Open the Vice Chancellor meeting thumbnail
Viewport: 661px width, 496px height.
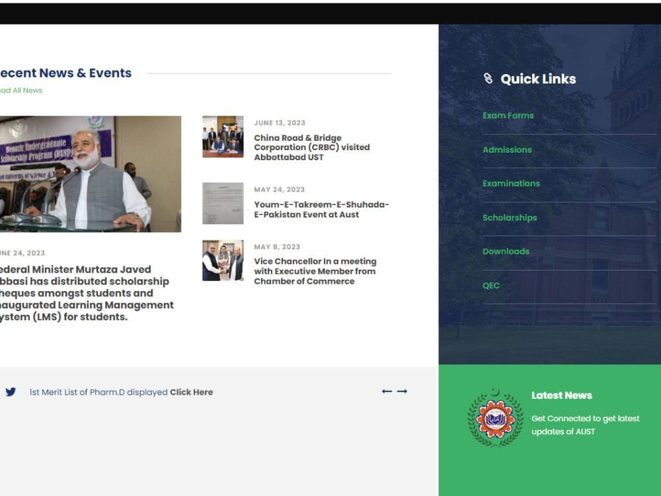[x=223, y=261]
